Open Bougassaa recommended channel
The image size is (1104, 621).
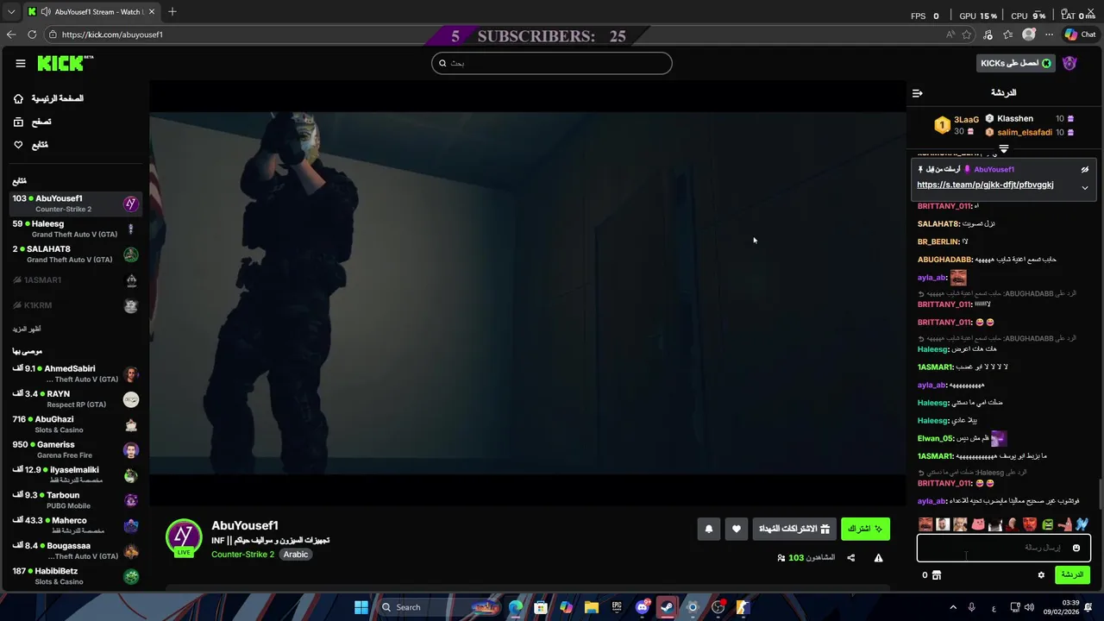click(x=75, y=550)
